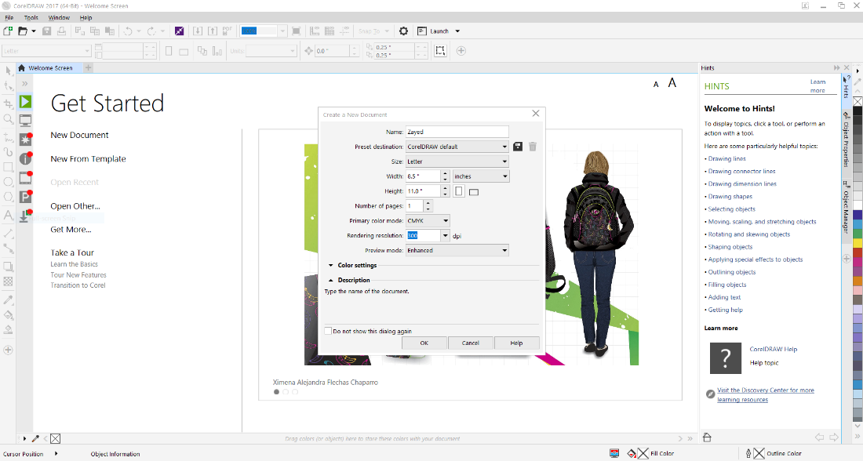Enable 'Do not show this dialog again'
The image size is (863, 461).
click(329, 331)
